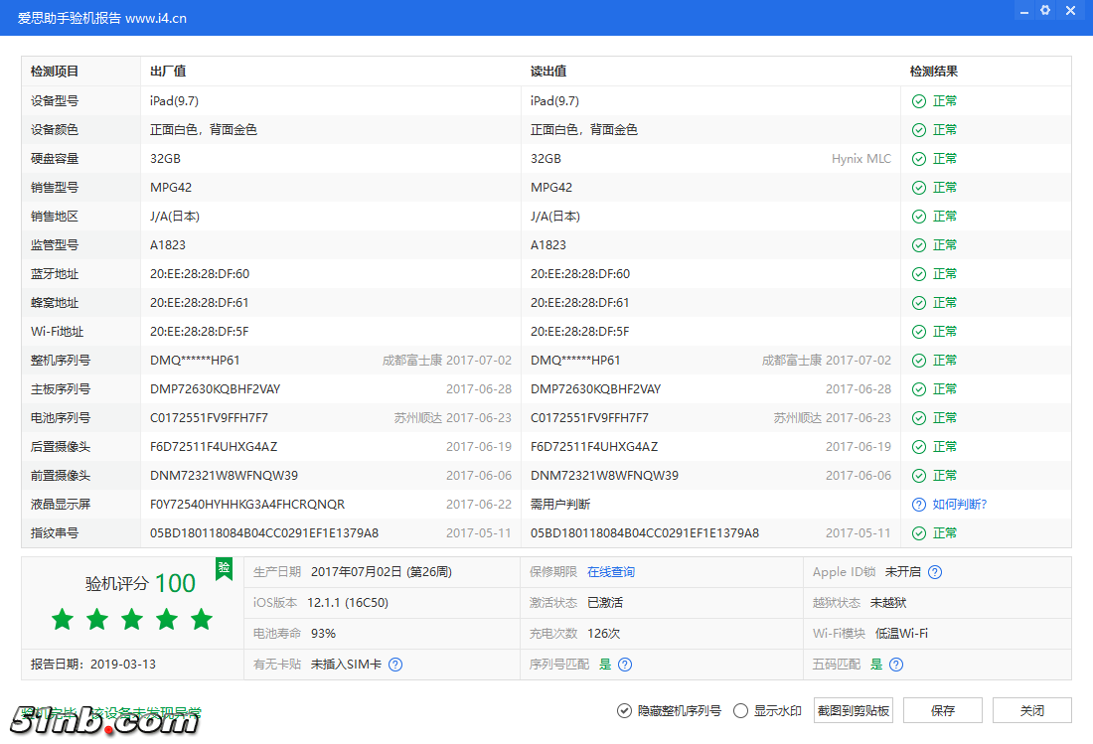Uncheck the 隐藏整机序列号 option

coord(624,710)
